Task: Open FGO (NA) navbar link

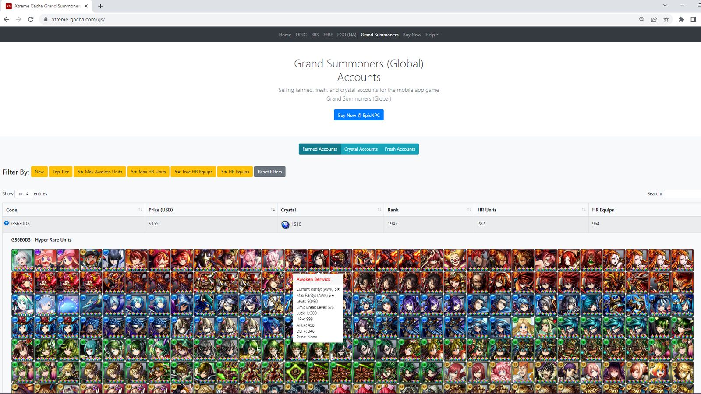Action: [x=347, y=35]
